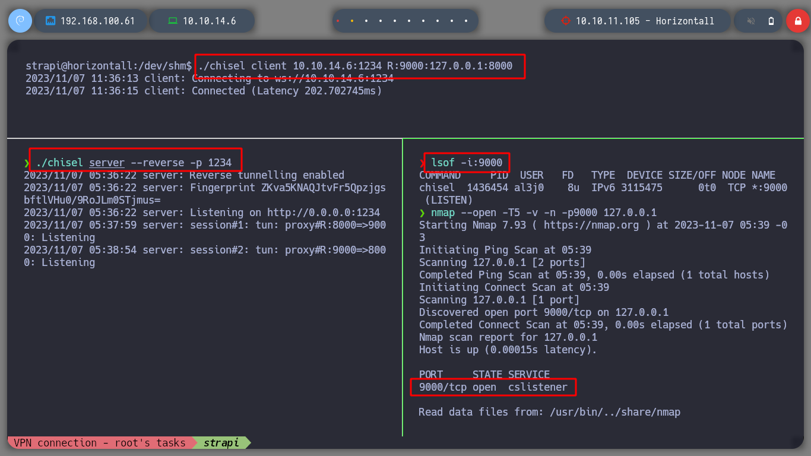Click the session#1 proxy#R:8000 log line

click(205, 231)
